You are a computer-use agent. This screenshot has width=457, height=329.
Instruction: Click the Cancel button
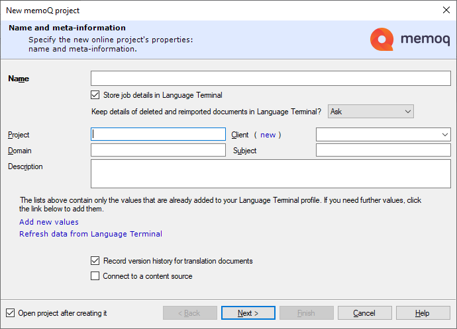pyautogui.click(x=364, y=313)
